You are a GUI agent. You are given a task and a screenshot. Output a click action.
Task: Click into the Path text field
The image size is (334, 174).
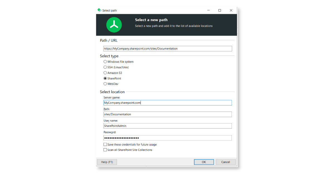pyautogui.click(x=167, y=114)
